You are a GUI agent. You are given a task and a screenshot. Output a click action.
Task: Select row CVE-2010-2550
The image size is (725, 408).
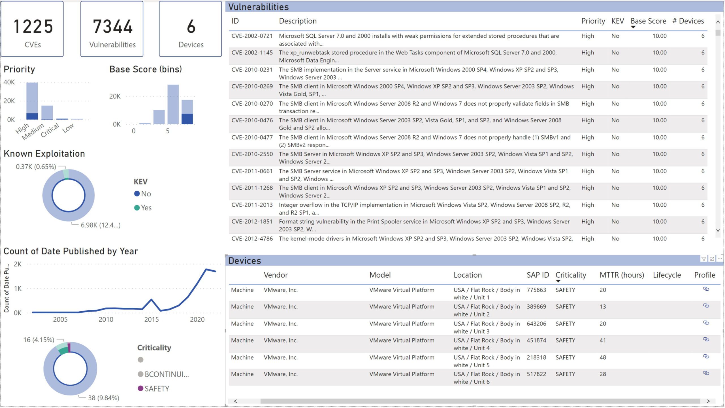pos(468,158)
